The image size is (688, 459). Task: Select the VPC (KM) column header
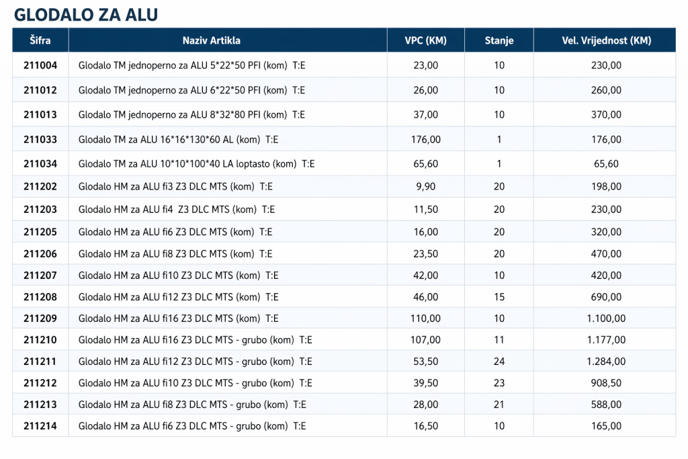coord(425,40)
